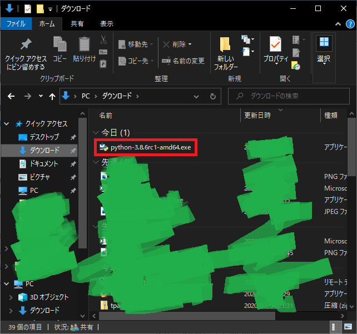The height and width of the screenshot is (334, 357).
Task: Switch to Large icons view in status bar
Action: [x=348, y=327]
